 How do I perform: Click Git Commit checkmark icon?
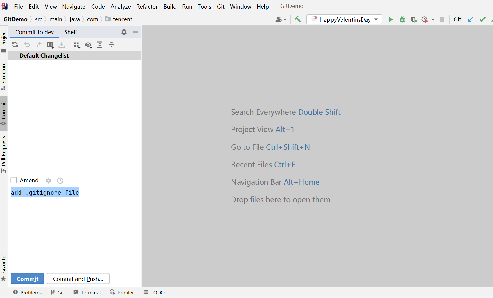click(x=482, y=19)
